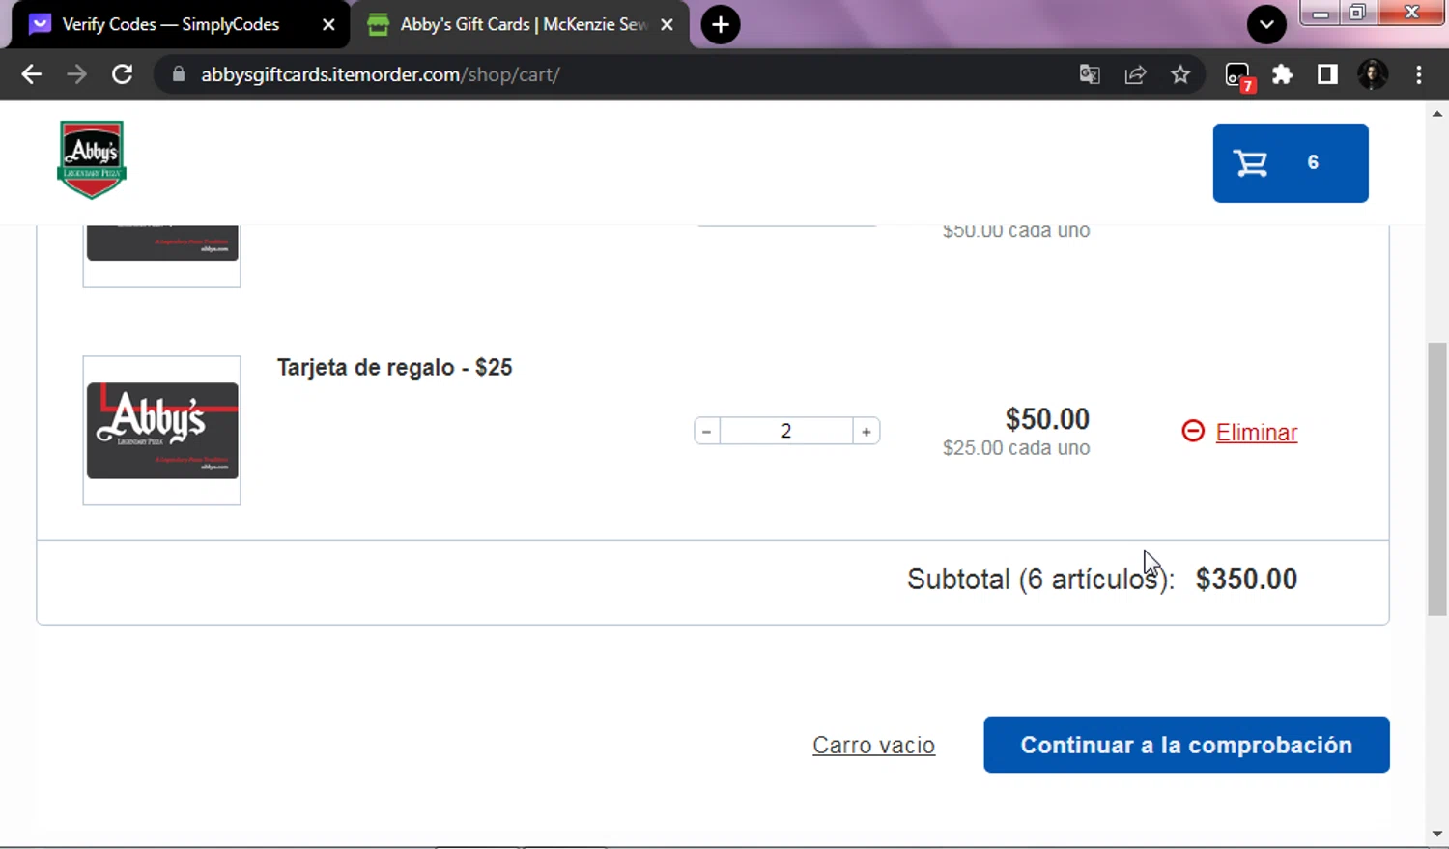Viewport: 1449px width, 849px height.
Task: Bookmark this page with the star
Action: coord(1180,74)
